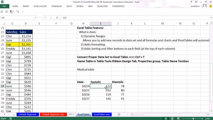Viewport: 213px width, 120px height.
Task: Click the formula bar showing 122
Action: [x=135, y=18]
